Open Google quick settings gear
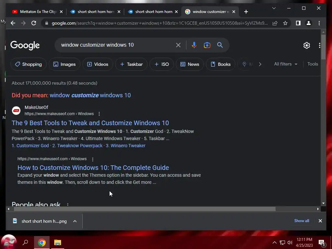The width and height of the screenshot is (332, 249). click(x=307, y=45)
